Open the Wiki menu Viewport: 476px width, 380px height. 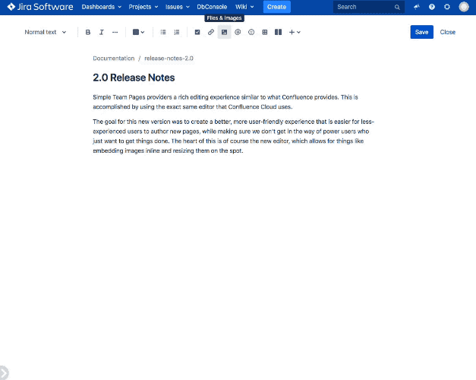pyautogui.click(x=244, y=7)
